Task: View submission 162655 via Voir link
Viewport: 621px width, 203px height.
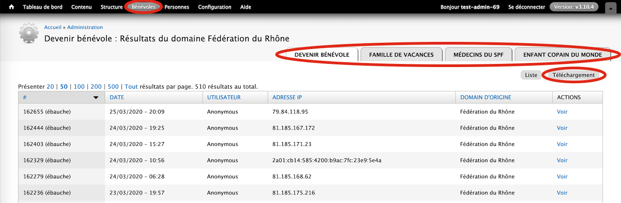Action: [x=562, y=112]
